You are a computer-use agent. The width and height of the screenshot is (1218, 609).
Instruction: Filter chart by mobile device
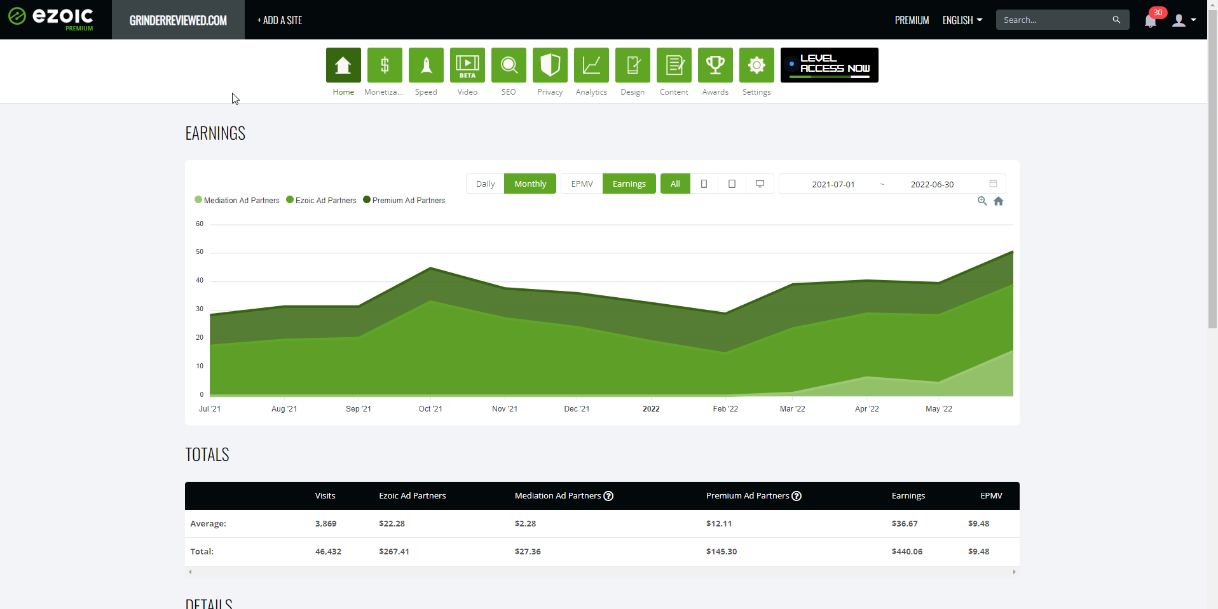pos(704,184)
